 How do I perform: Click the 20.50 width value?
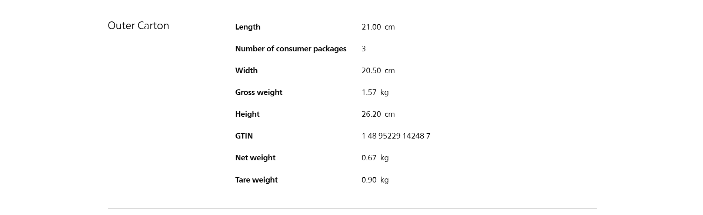(x=371, y=71)
